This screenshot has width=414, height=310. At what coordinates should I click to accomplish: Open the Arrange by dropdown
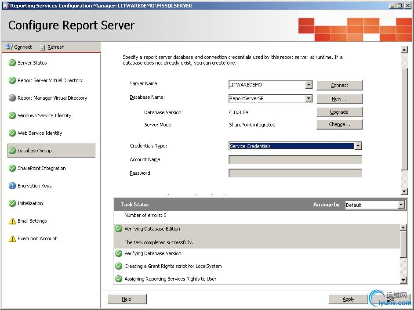(400, 205)
